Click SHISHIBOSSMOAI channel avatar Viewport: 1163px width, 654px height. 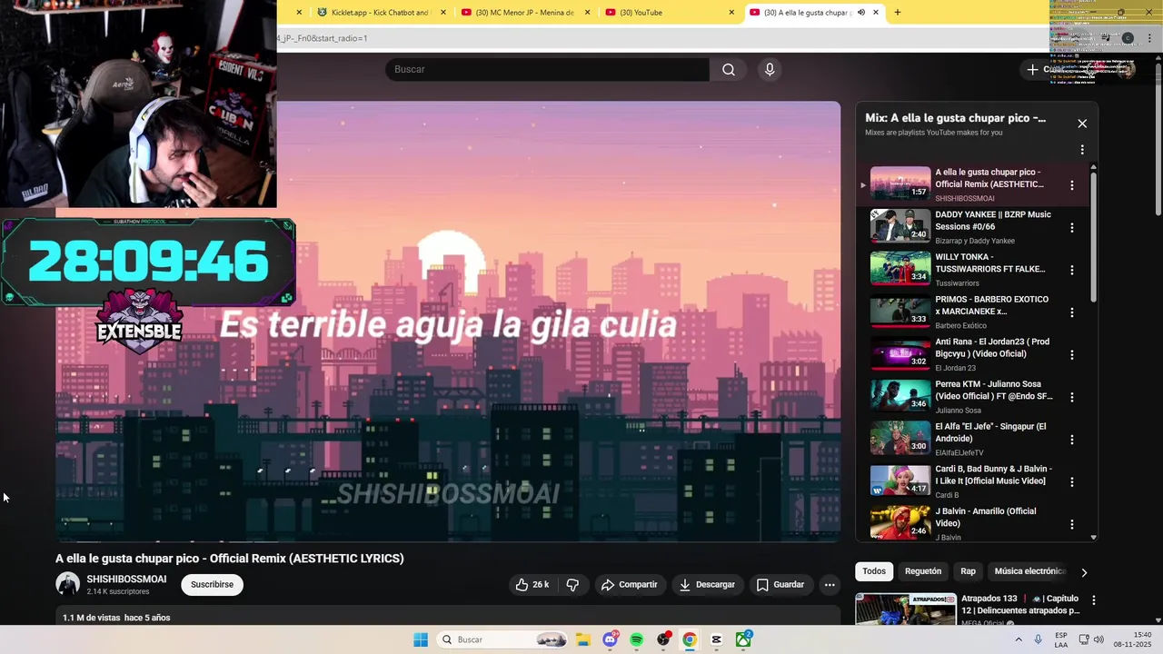67,584
